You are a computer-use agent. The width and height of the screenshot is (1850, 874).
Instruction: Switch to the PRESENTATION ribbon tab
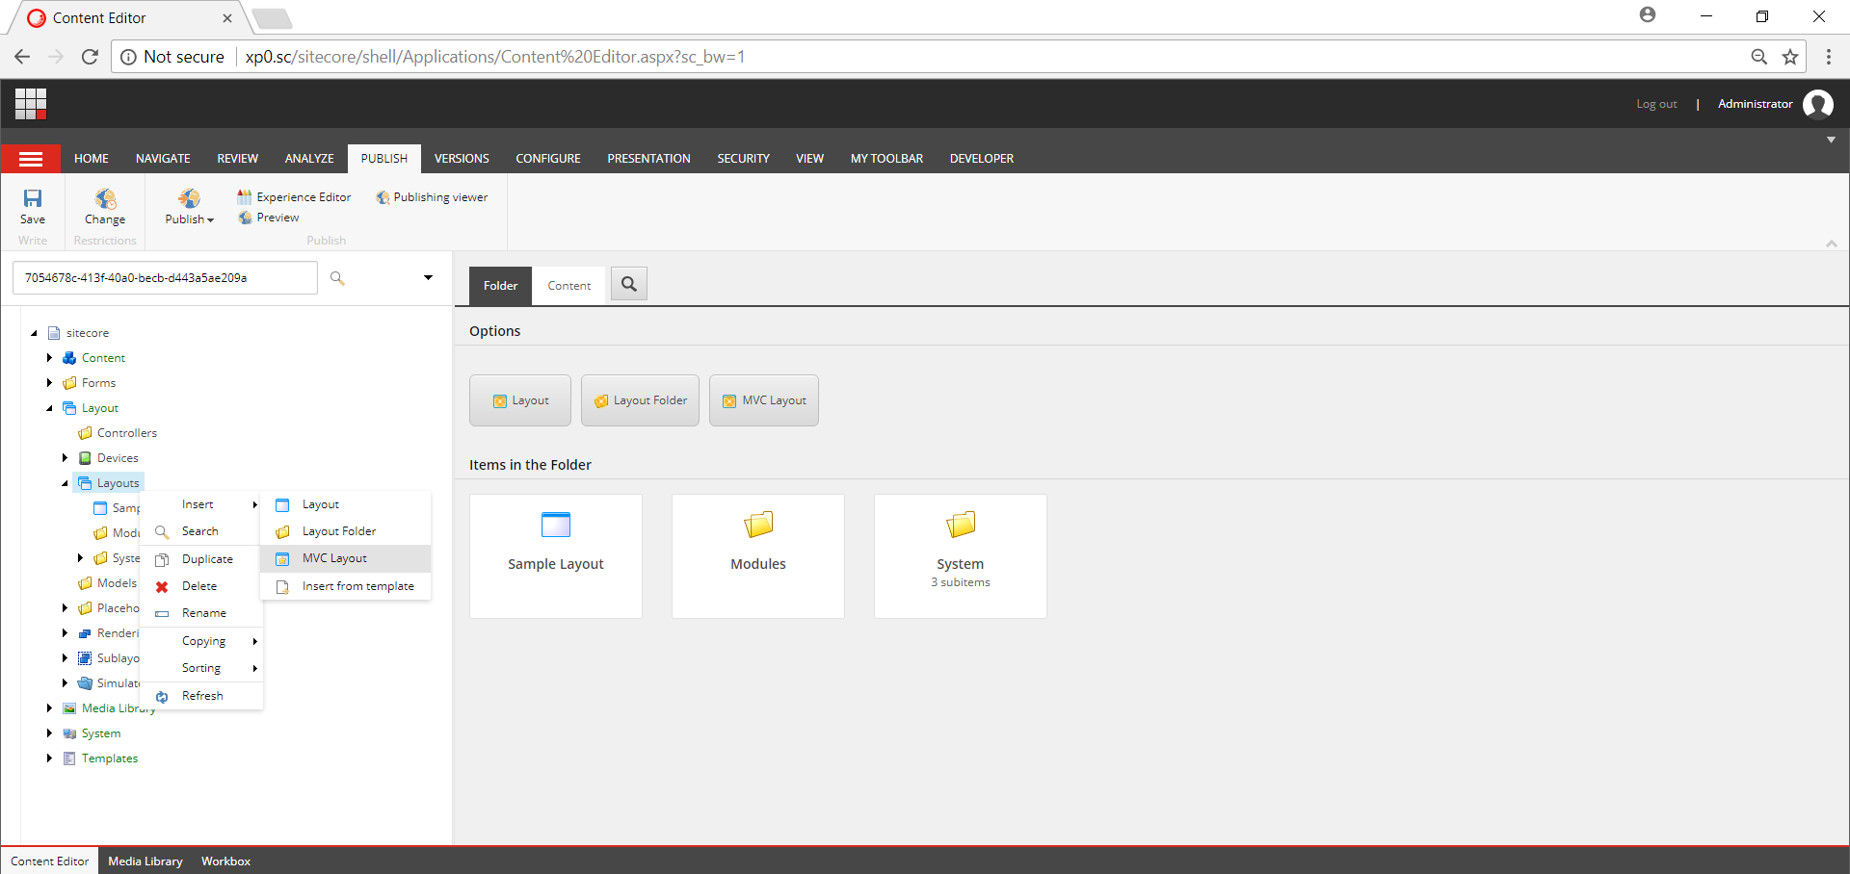pos(648,159)
